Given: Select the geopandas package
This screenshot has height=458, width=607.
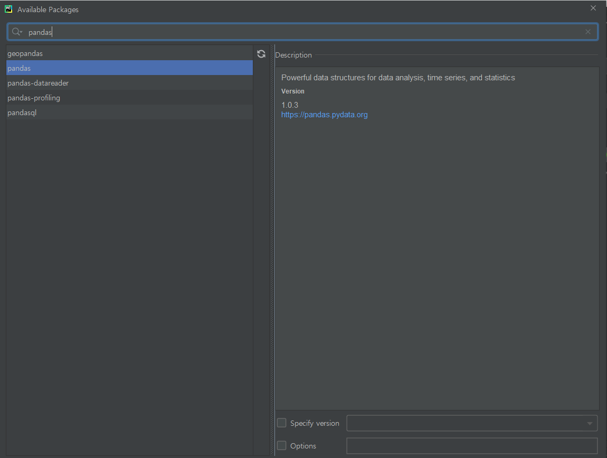Looking at the screenshot, I should [129, 53].
